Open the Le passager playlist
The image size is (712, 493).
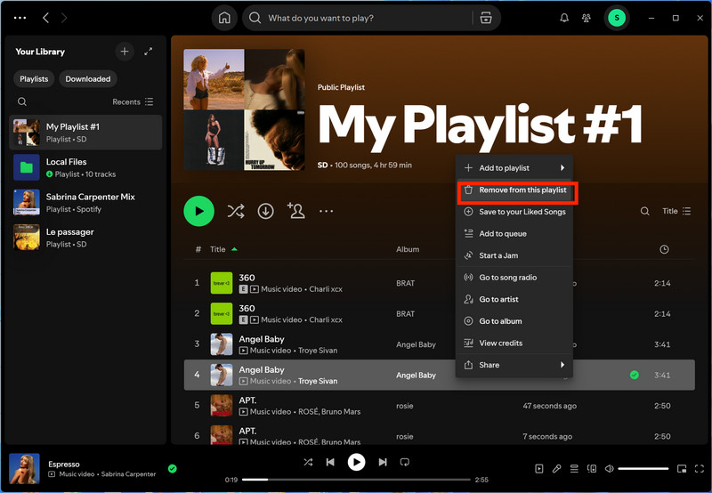[85, 238]
